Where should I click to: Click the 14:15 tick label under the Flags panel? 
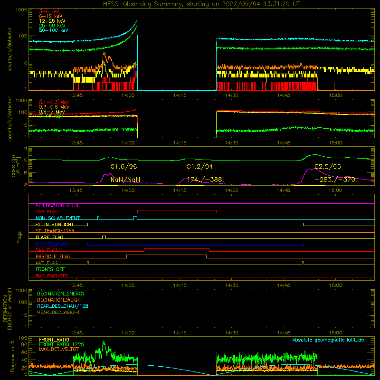(180, 285)
